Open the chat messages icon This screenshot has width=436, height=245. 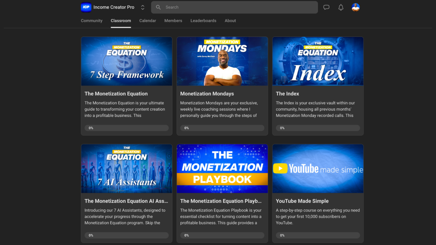[x=326, y=7]
